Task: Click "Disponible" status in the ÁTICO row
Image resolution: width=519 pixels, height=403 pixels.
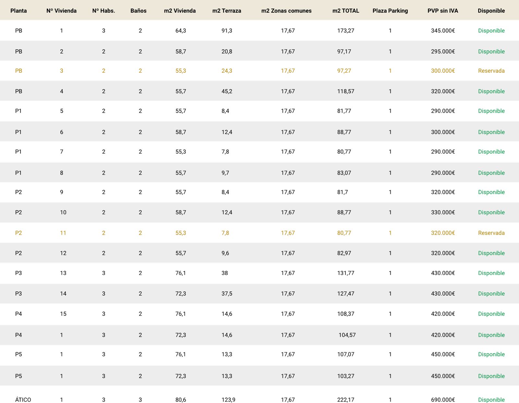Action: [491, 400]
